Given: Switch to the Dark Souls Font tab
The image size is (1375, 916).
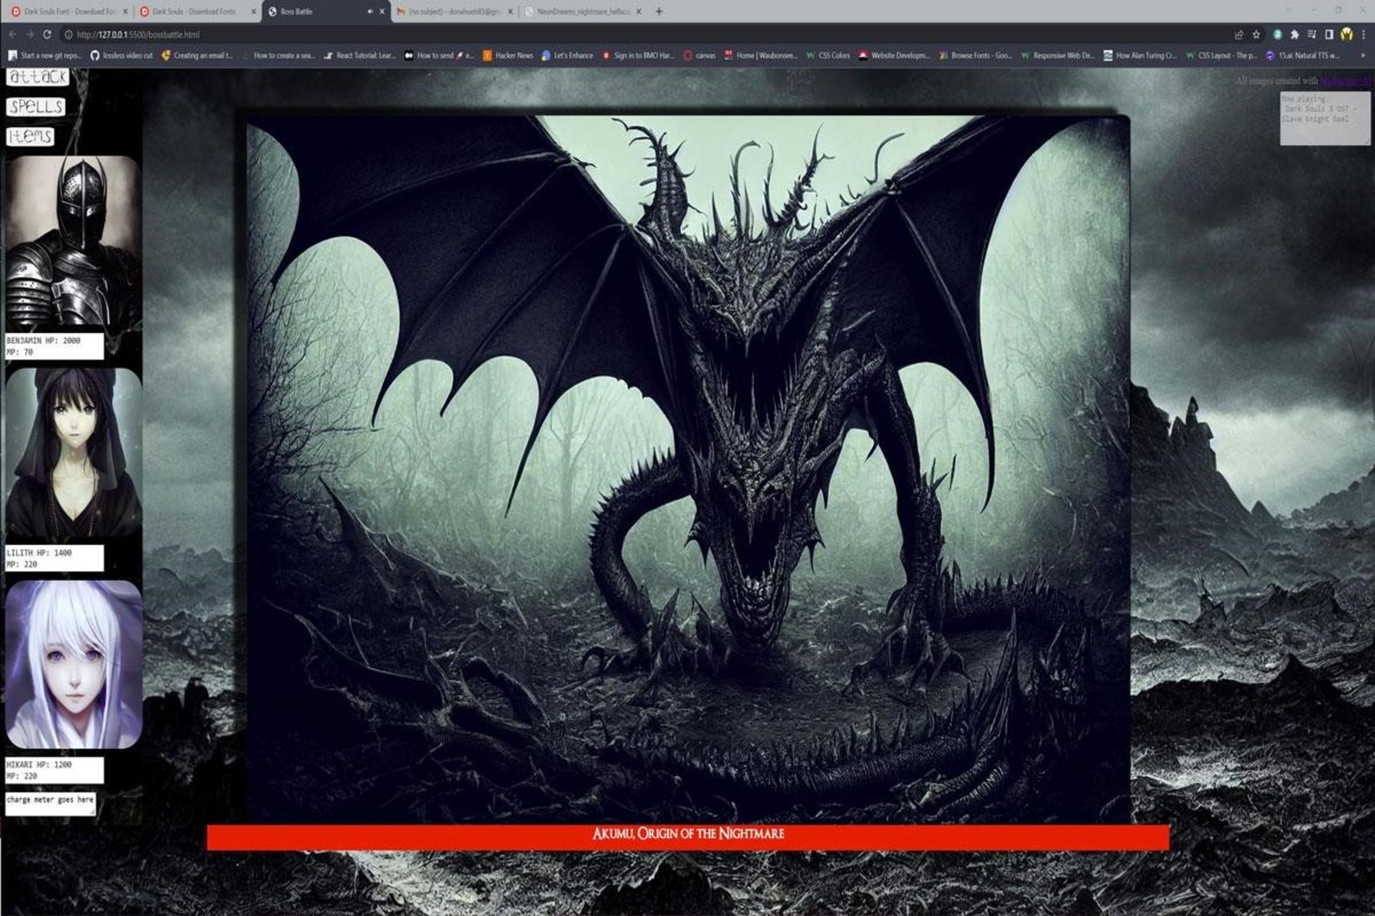Looking at the screenshot, I should (x=69, y=11).
